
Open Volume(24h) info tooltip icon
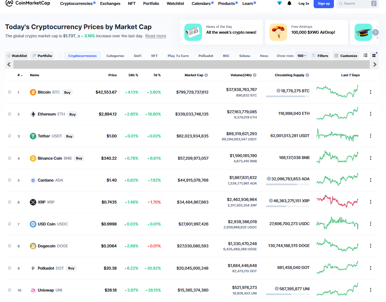(254, 75)
